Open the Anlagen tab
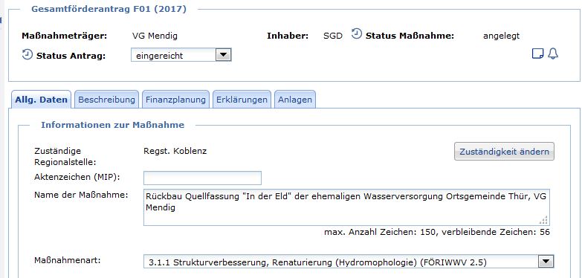Screen dimensions: 582x278 pos(295,100)
